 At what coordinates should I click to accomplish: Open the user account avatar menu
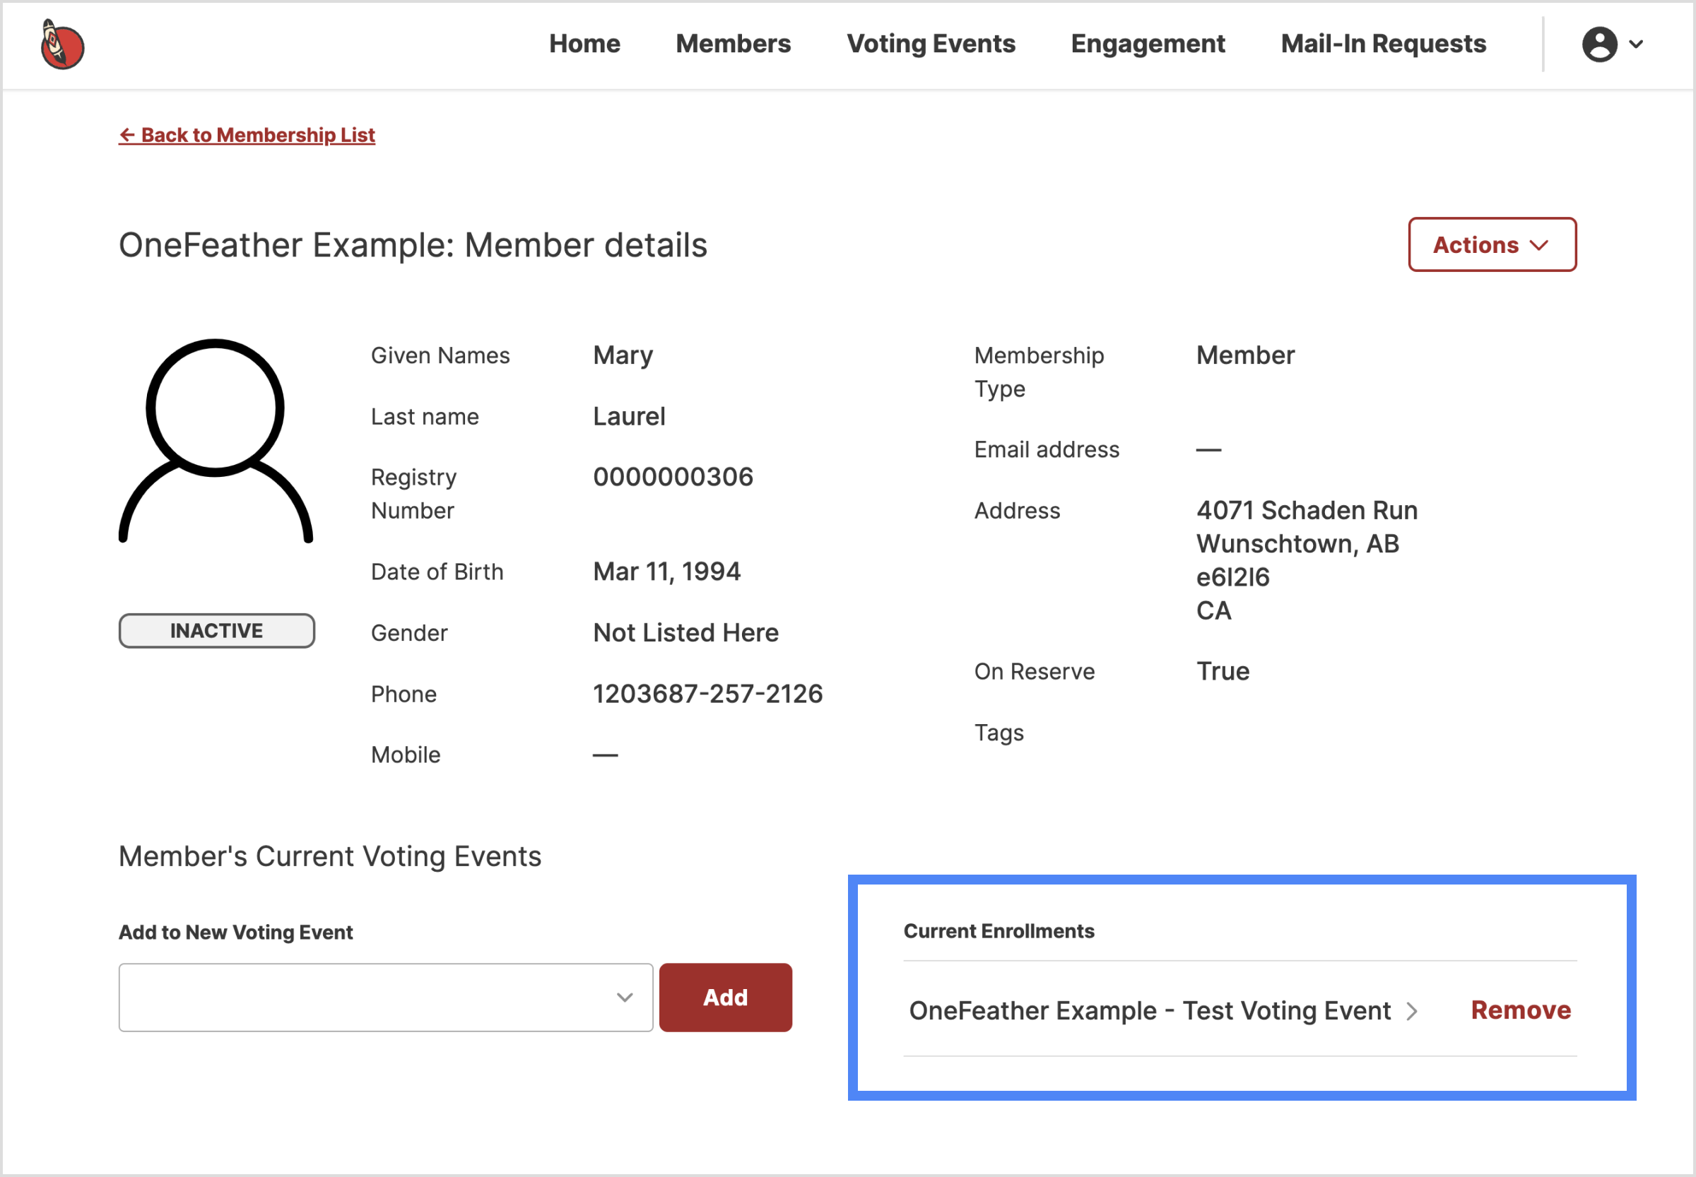pyautogui.click(x=1599, y=45)
